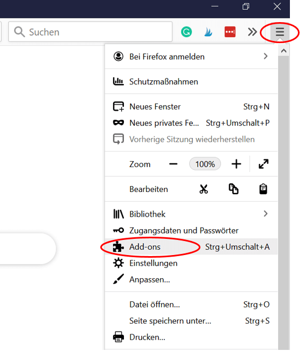
Task: Reset zoom via 100% button
Action: 205,164
